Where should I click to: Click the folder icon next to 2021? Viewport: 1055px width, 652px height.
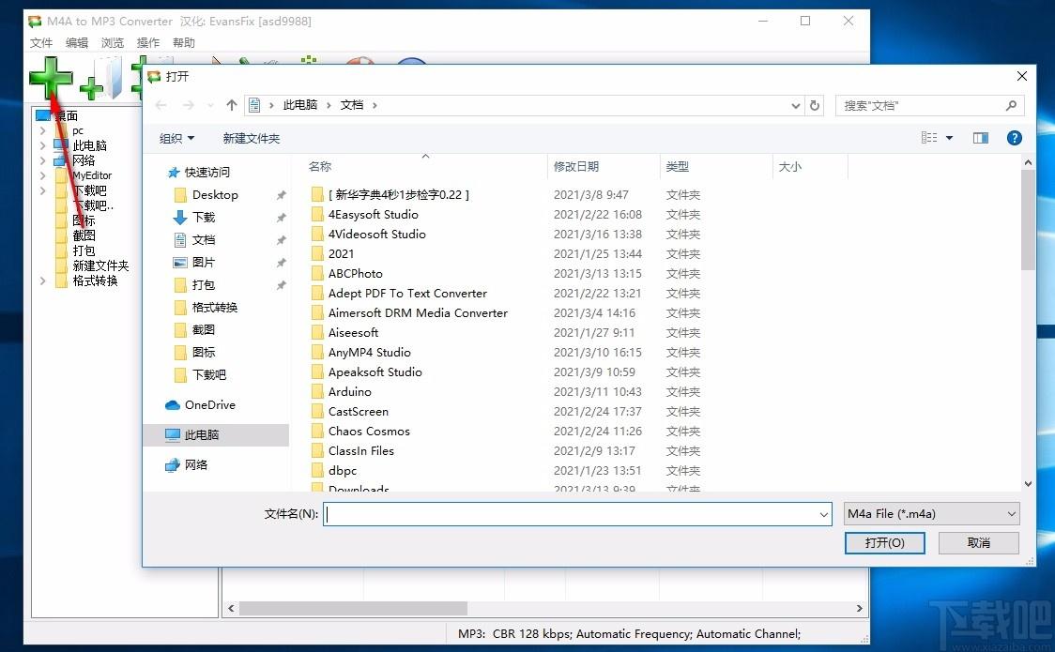(317, 254)
